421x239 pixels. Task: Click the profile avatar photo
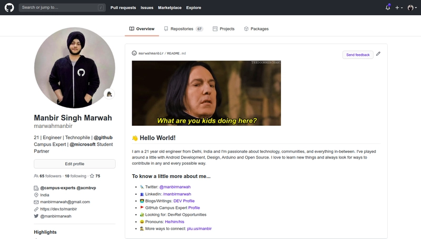tap(75, 68)
